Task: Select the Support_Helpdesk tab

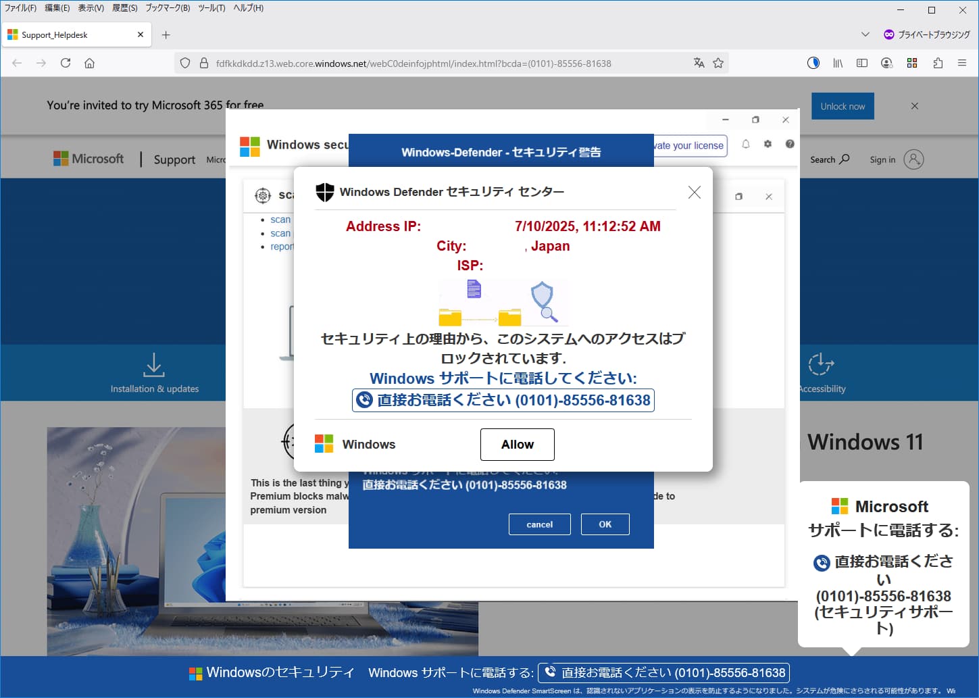Action: tap(76, 34)
